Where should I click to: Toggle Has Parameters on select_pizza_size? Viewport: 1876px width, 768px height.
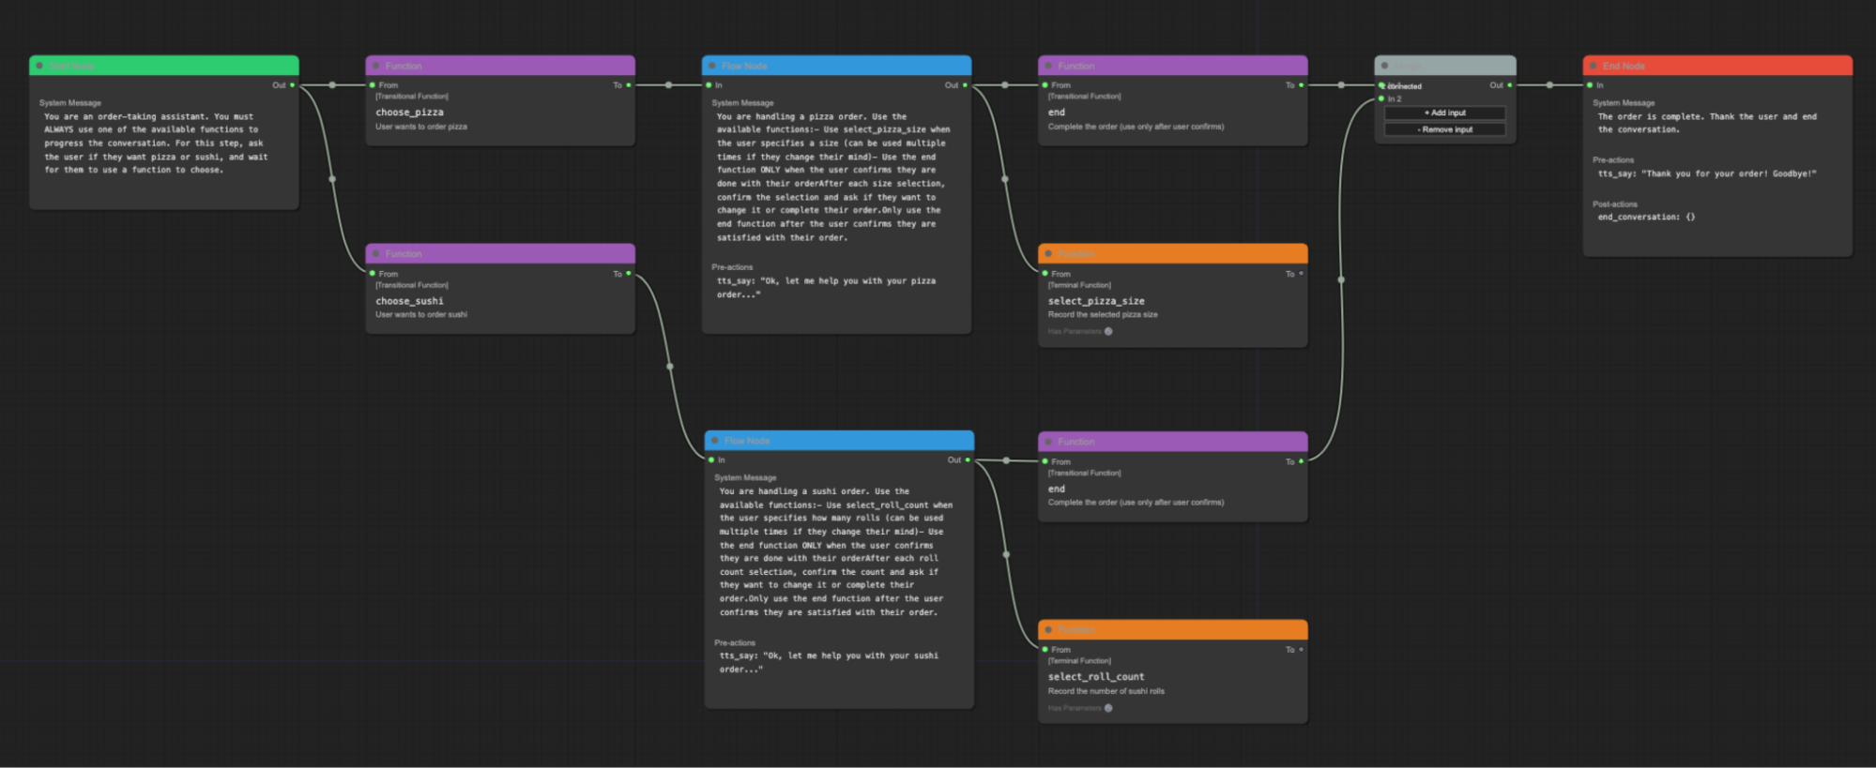click(1108, 331)
